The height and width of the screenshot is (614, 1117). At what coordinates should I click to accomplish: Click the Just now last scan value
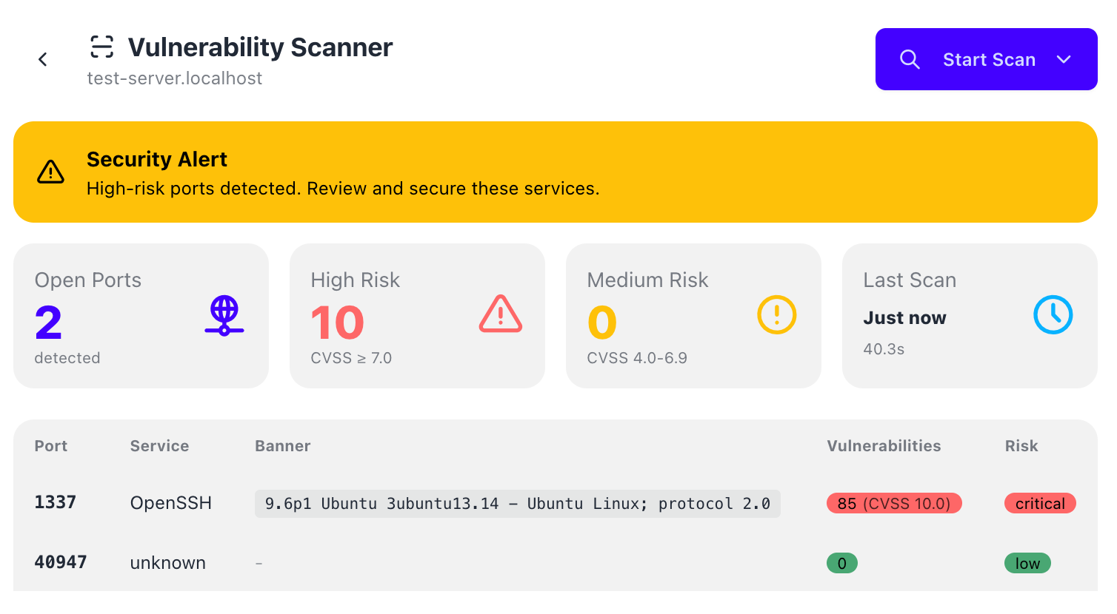click(x=904, y=318)
